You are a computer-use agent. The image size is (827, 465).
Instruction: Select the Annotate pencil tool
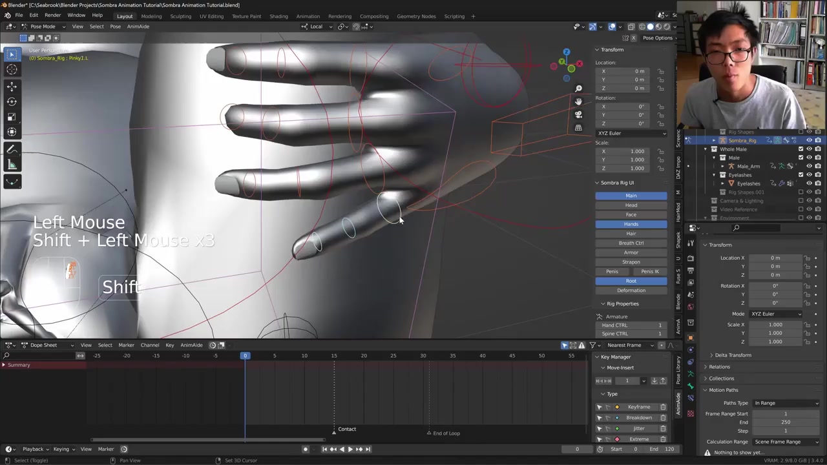pos(12,149)
